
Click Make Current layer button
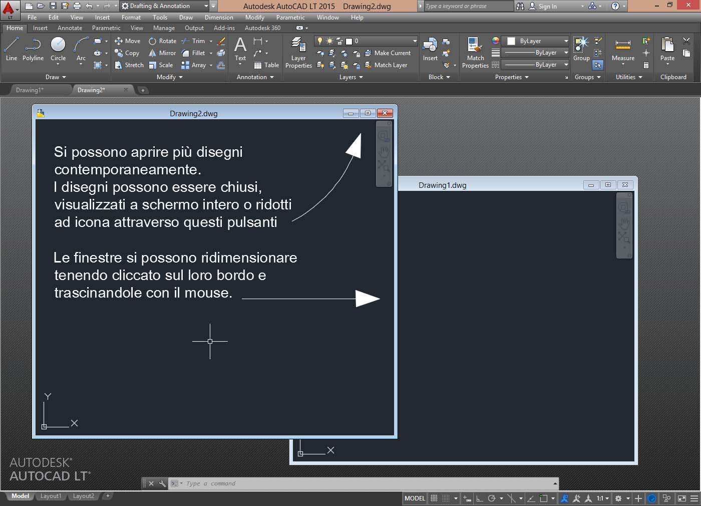pyautogui.click(x=387, y=53)
